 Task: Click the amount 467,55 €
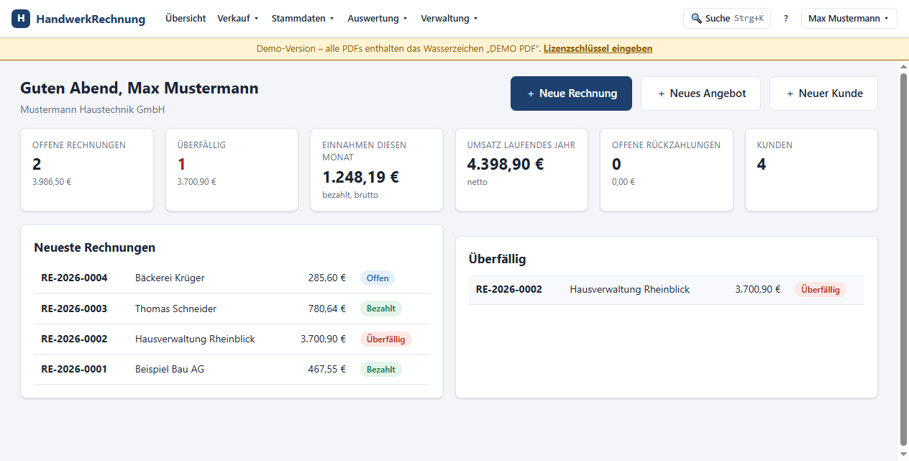click(x=327, y=369)
